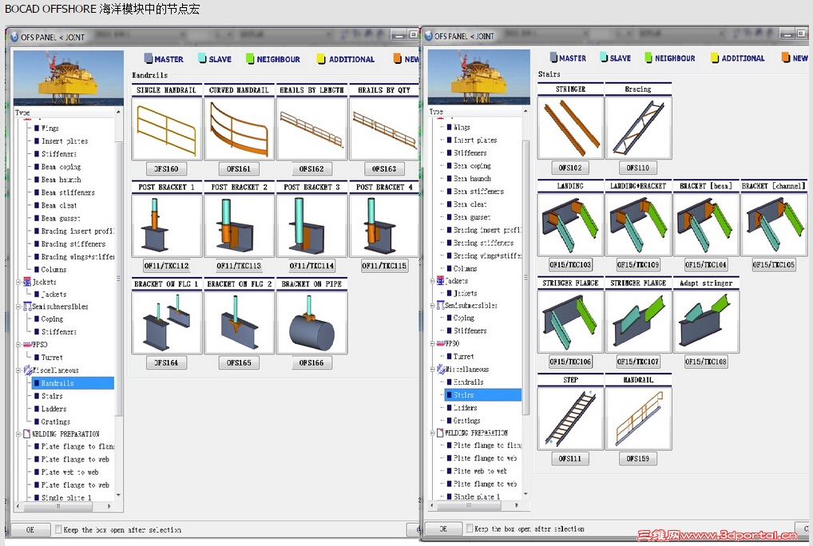Screen dimensions: 813x546
Task: Collapse FPSO node in left tree
Action: click(18, 345)
